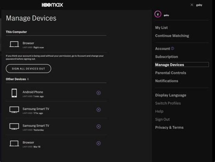
Task: Click the HBO Max logo
Action: pyautogui.click(x=52, y=5)
